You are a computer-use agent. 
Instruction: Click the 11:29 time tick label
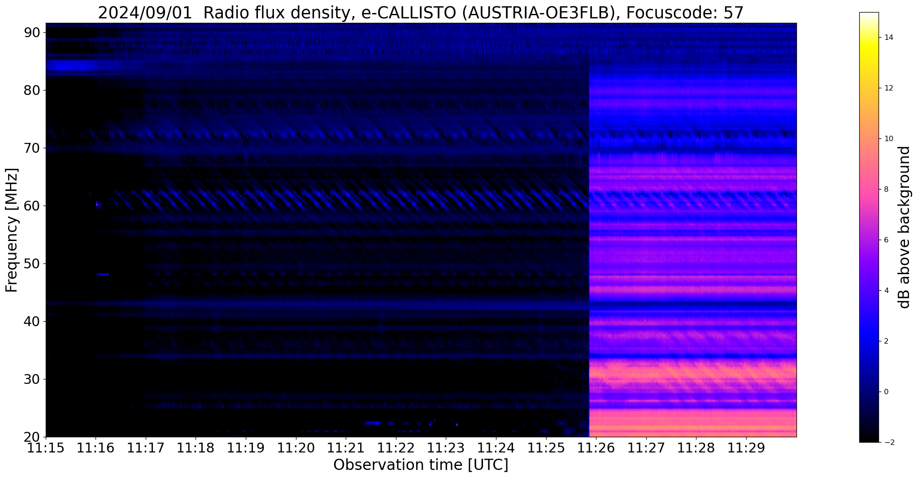[x=746, y=448]
